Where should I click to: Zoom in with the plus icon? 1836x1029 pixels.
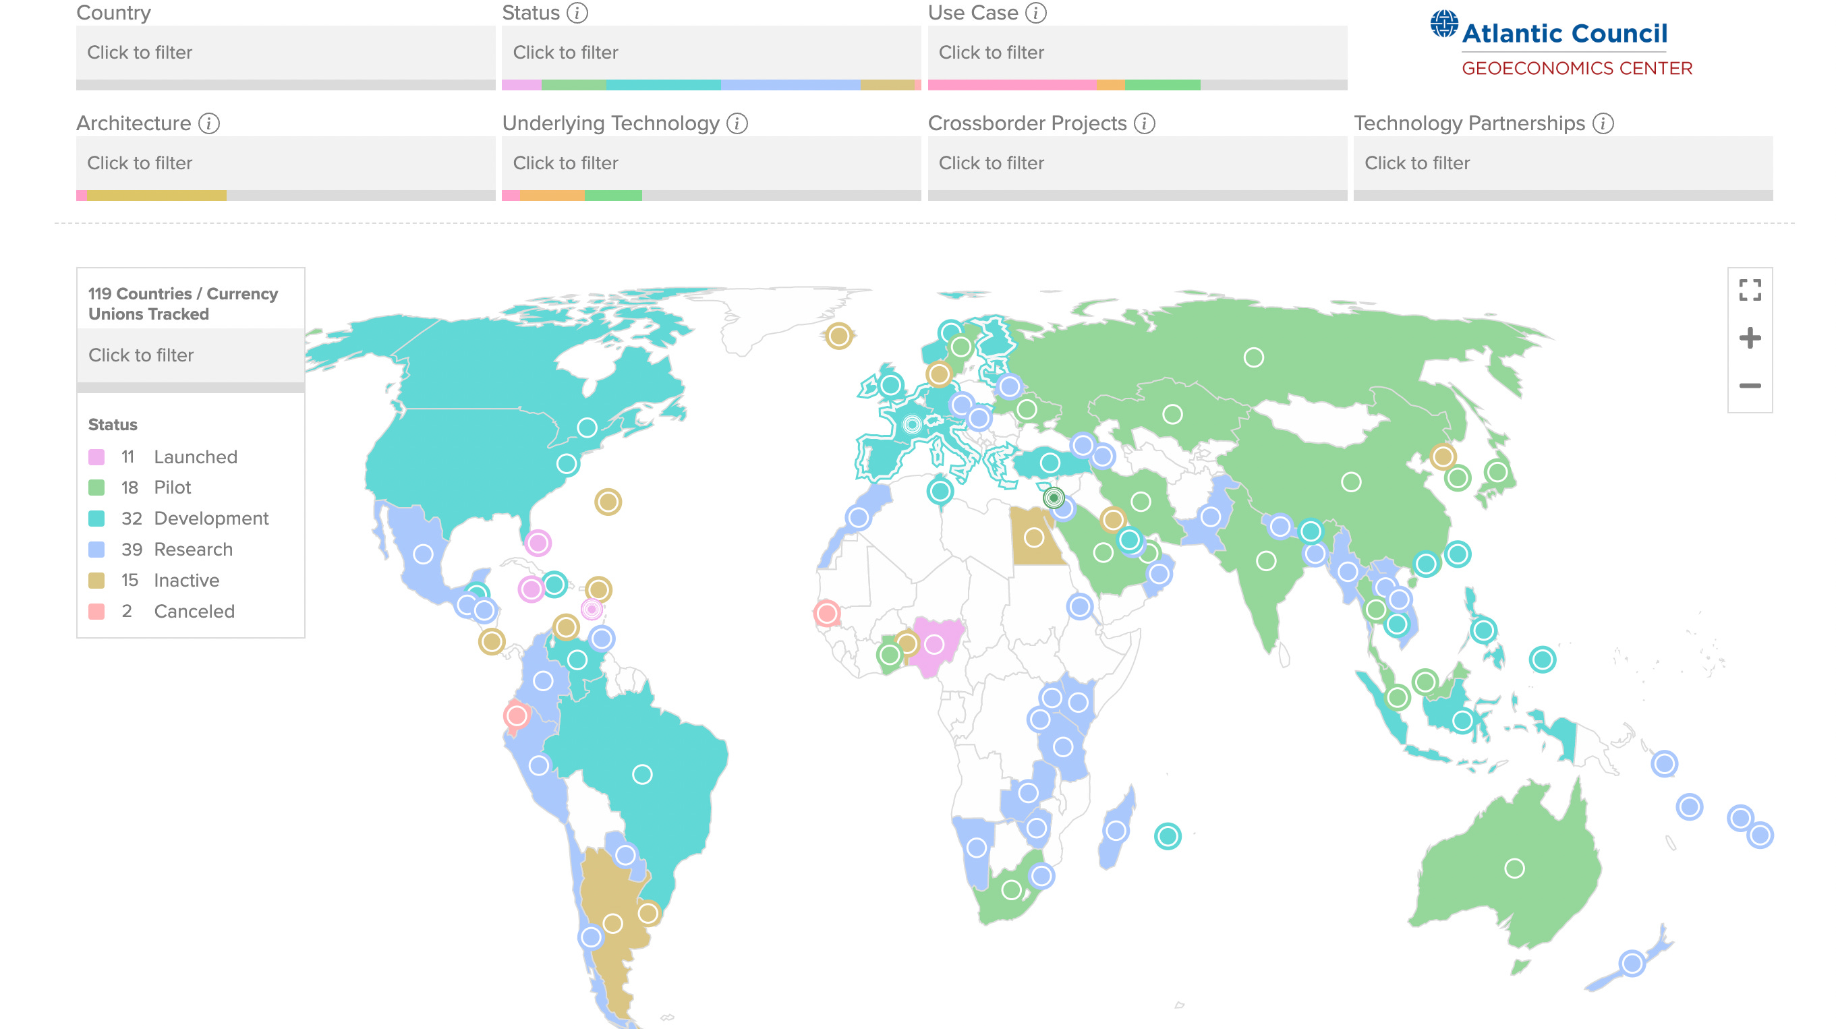click(1749, 338)
